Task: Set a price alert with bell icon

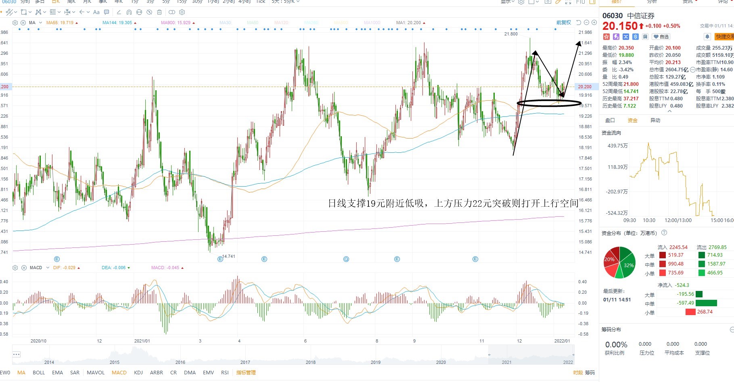Action: click(707, 37)
